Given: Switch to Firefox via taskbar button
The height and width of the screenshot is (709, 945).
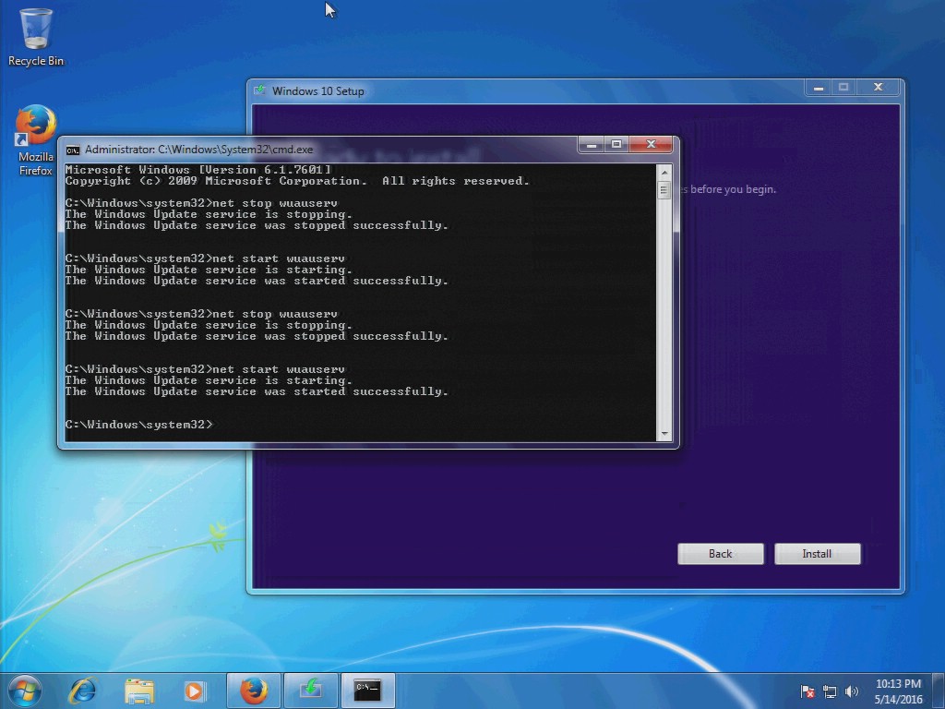Looking at the screenshot, I should click(x=253, y=691).
